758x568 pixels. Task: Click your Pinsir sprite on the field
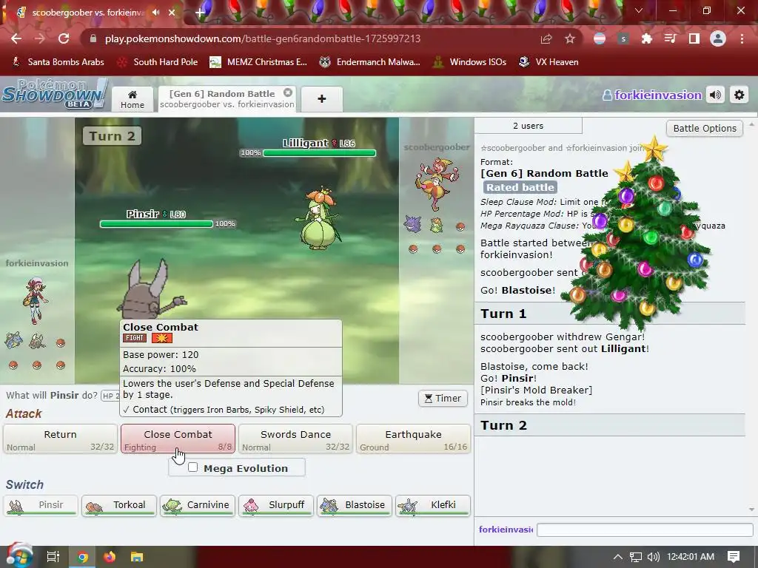151,291
